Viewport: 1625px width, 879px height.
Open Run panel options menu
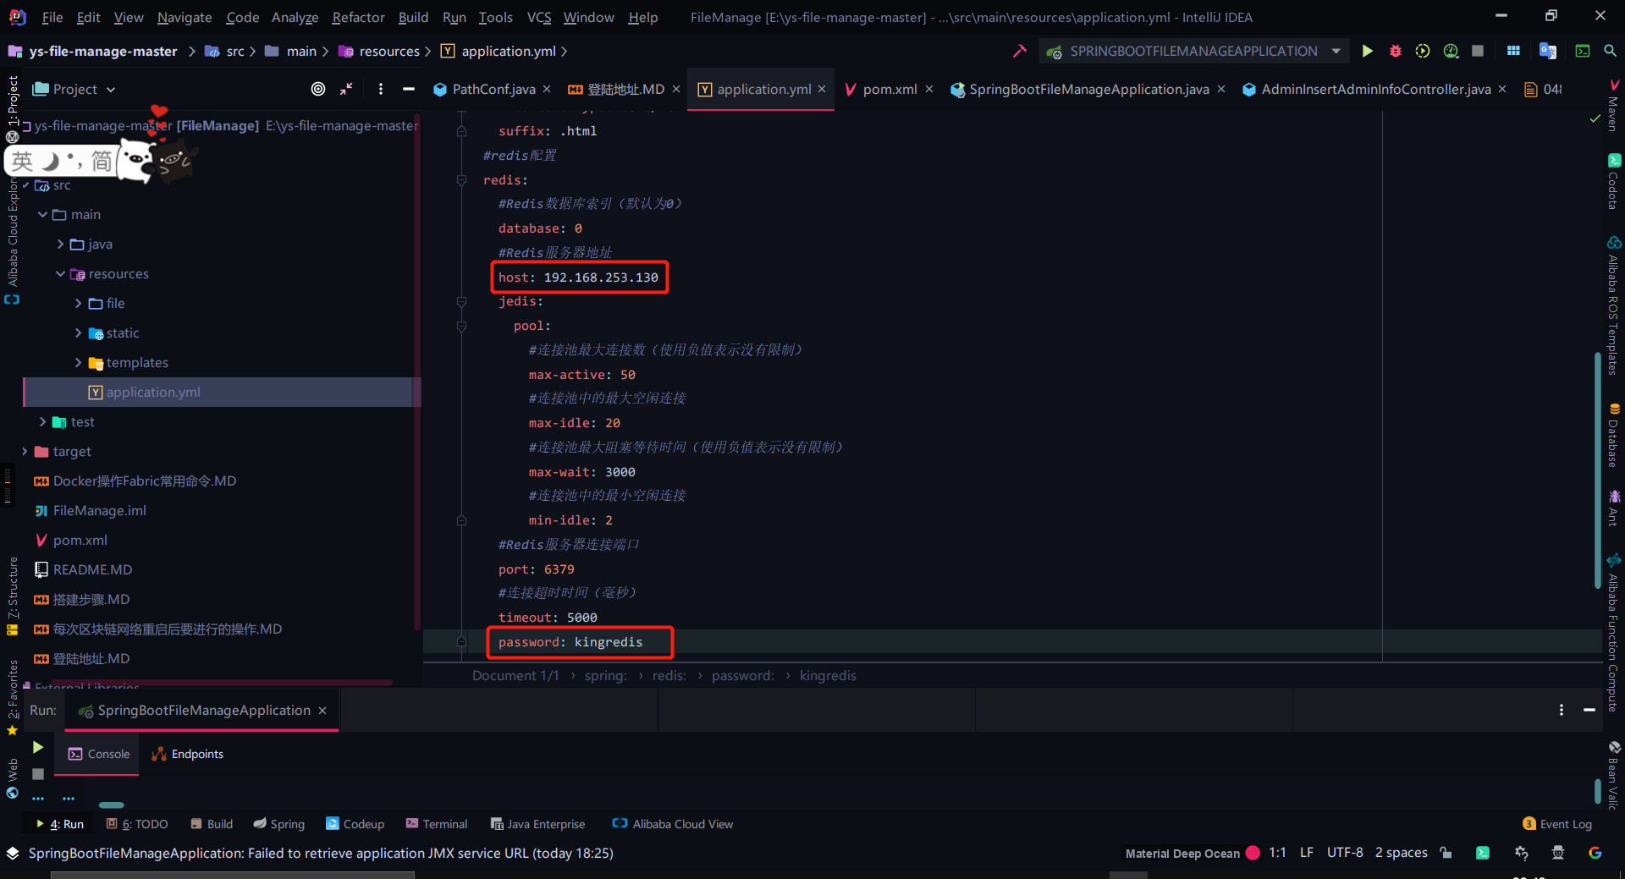[1562, 710]
